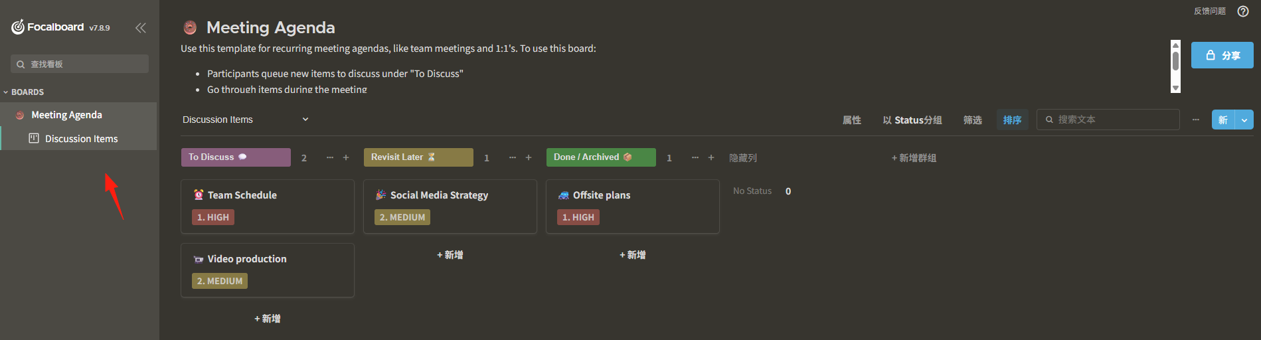Open the help question mark icon
This screenshot has height=340, width=1261.
(1243, 11)
